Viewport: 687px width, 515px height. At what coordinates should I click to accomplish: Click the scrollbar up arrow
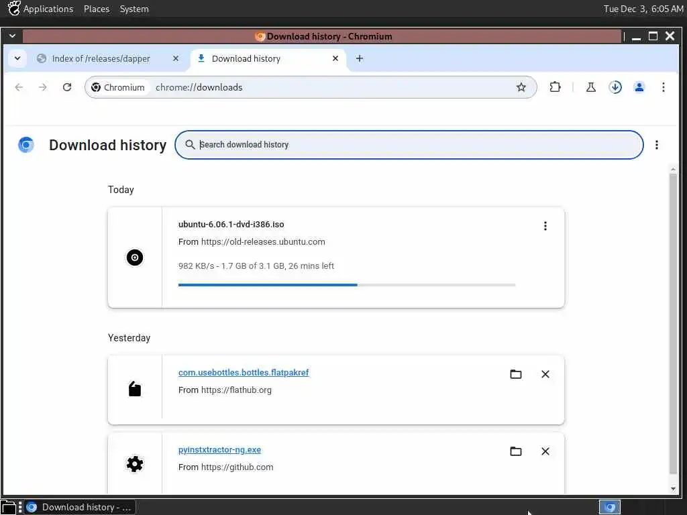(x=673, y=169)
